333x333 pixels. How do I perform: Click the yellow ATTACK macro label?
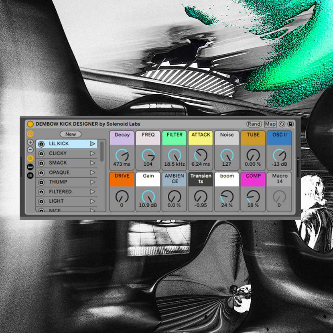point(201,138)
